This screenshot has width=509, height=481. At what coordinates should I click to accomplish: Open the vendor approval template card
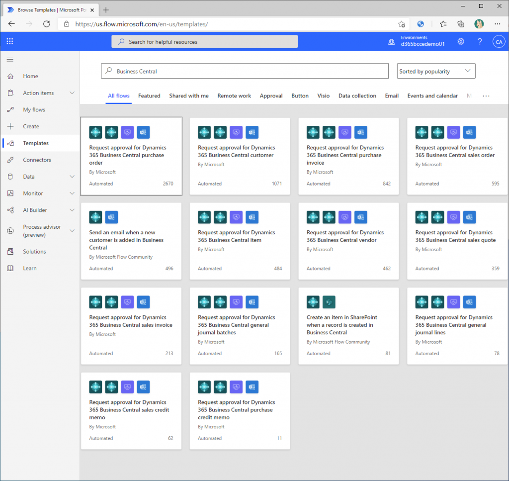pyautogui.click(x=348, y=241)
